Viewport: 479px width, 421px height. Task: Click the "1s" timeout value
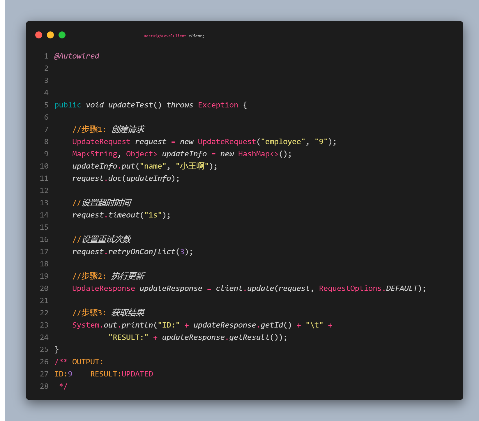point(153,215)
